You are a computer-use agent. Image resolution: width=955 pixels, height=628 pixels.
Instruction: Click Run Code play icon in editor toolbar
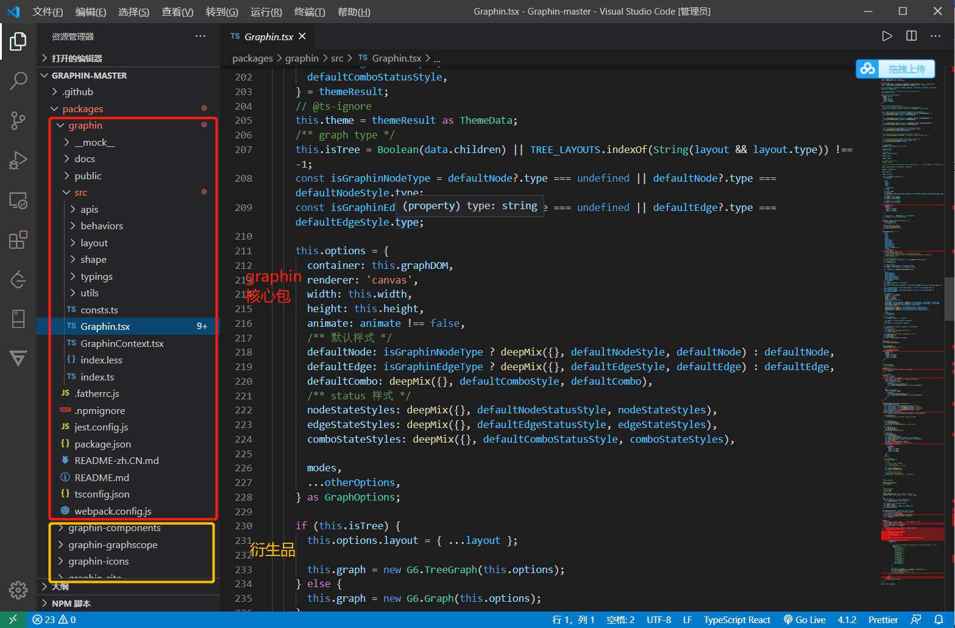pyautogui.click(x=887, y=37)
